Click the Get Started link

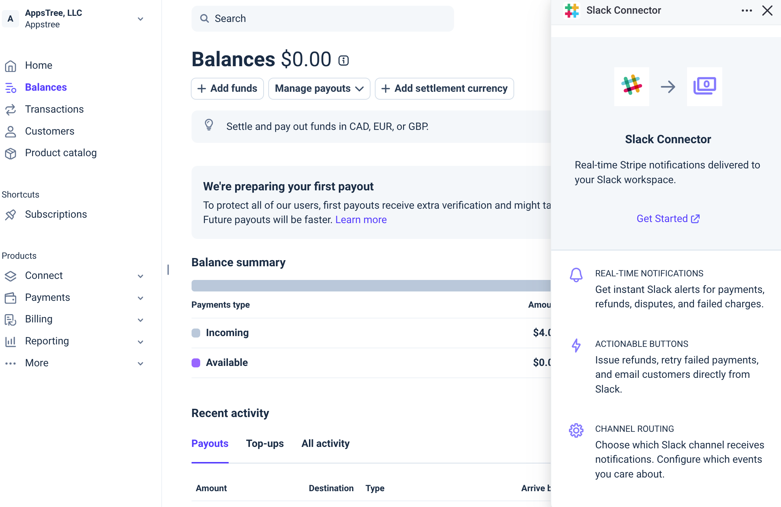click(x=668, y=219)
